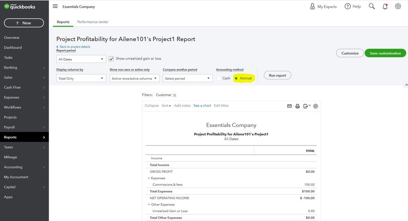Viewport: 408px width, 221px height.
Task: Open the Sort dropdown
Action: [166, 106]
